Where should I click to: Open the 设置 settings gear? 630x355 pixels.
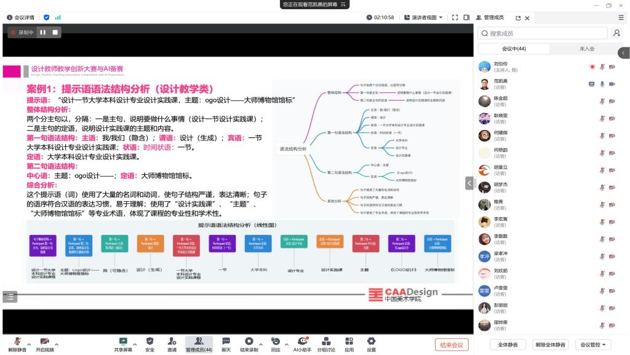371,341
